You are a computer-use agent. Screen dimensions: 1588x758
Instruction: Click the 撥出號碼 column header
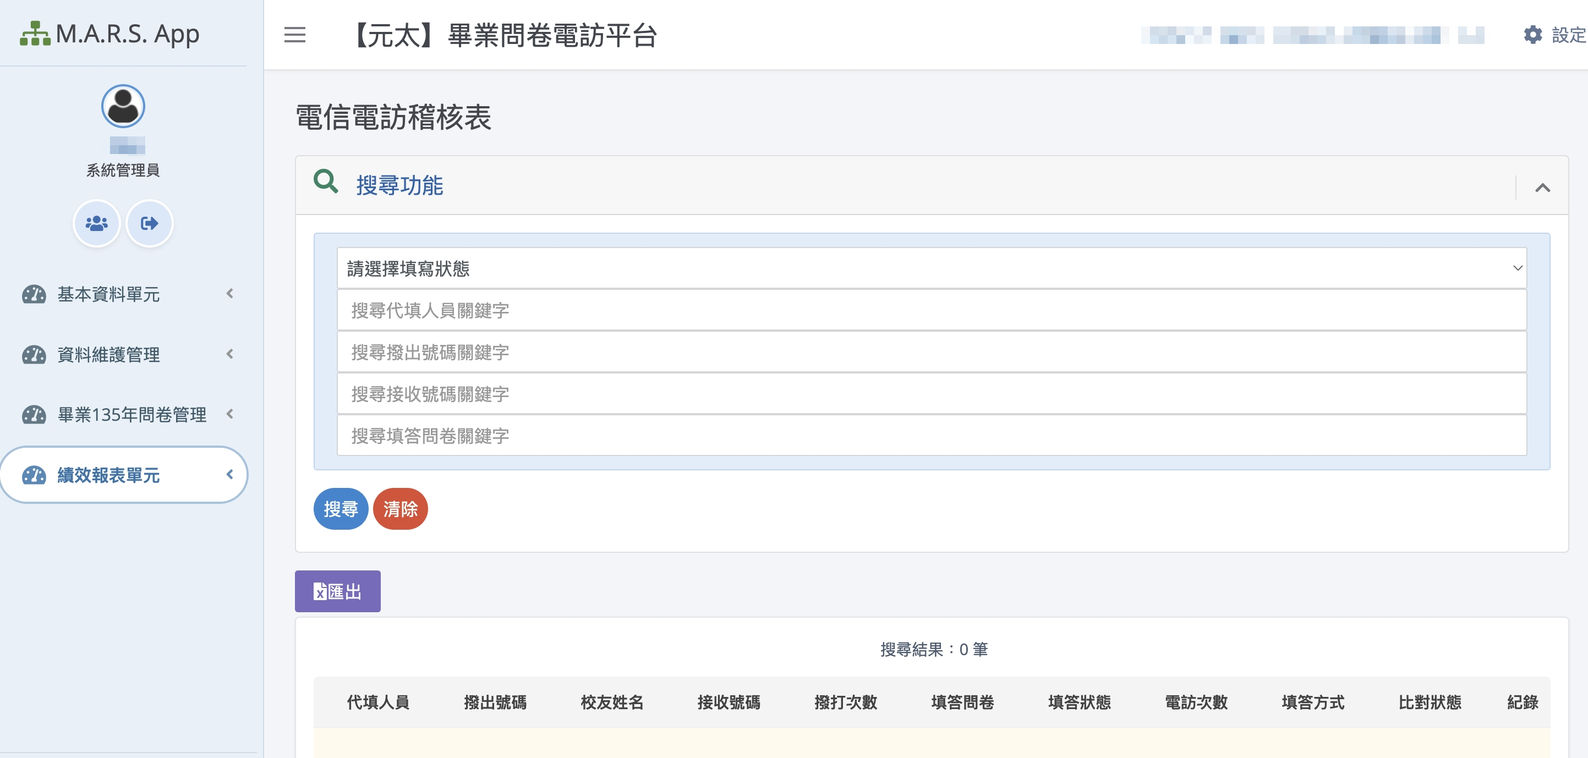click(x=495, y=702)
